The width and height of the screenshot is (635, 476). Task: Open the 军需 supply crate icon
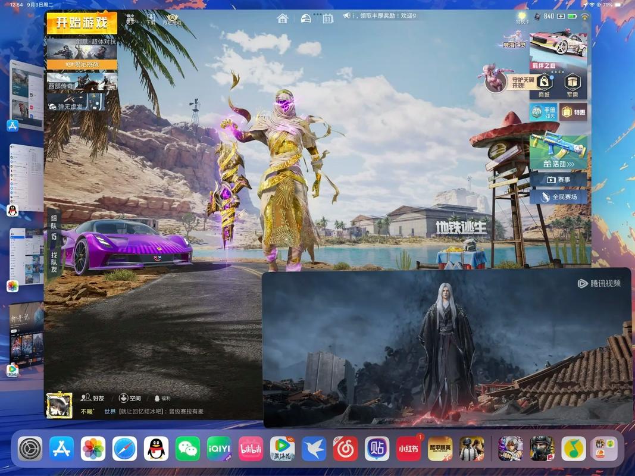point(573,86)
